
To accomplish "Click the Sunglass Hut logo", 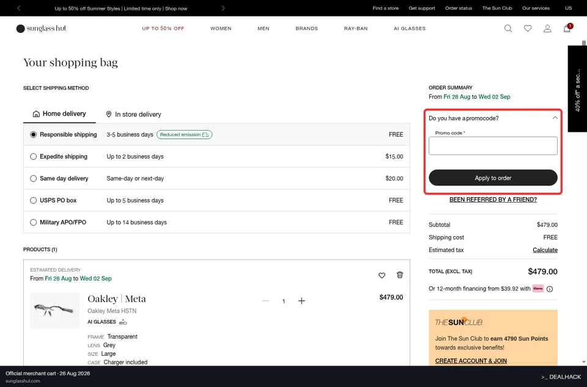I will 41,29.
